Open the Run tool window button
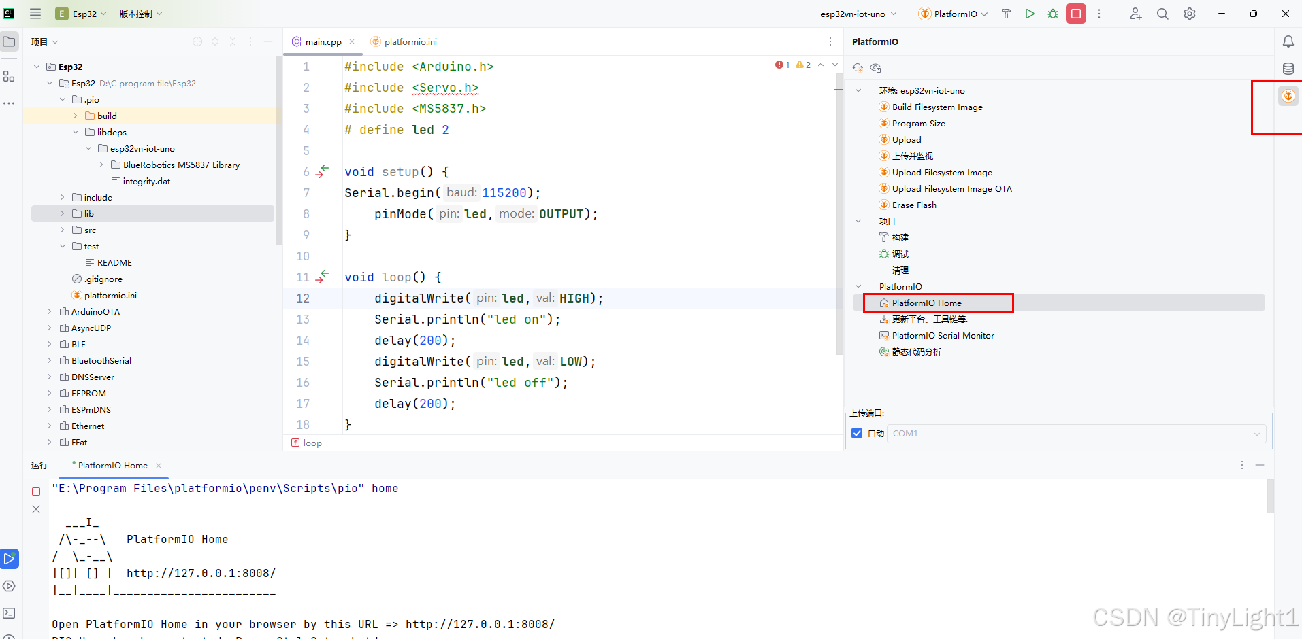 click(x=9, y=559)
